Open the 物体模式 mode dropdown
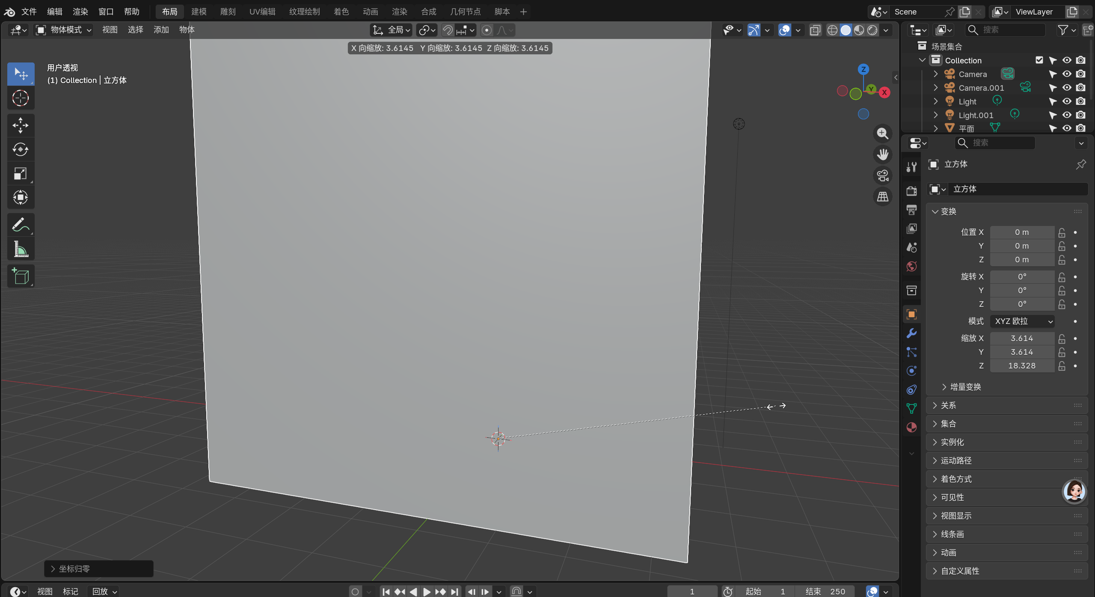Screen dimensions: 1095x597 pyautogui.click(x=64, y=30)
